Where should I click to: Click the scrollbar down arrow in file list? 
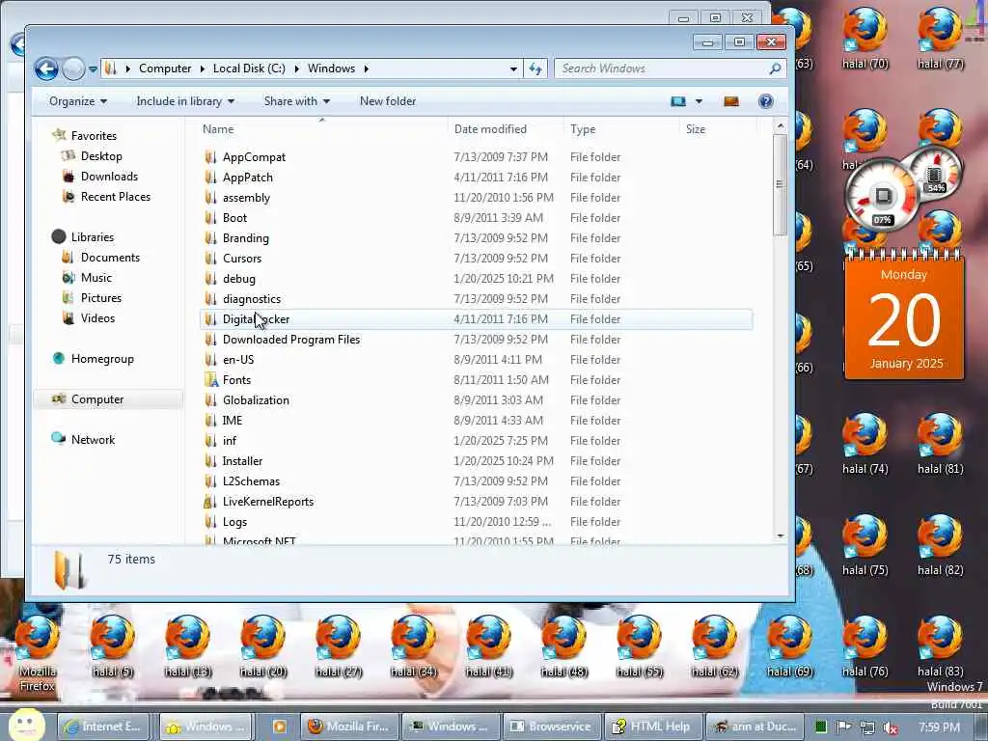click(x=780, y=536)
